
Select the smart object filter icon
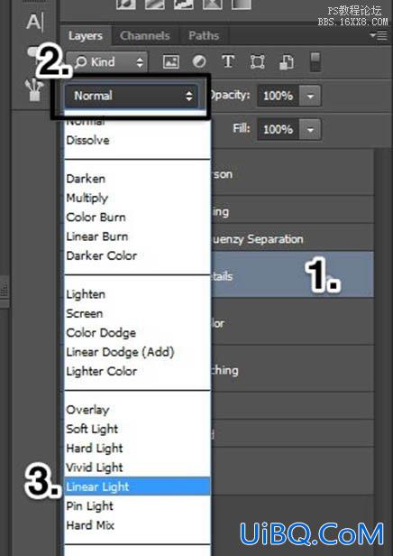click(x=287, y=62)
